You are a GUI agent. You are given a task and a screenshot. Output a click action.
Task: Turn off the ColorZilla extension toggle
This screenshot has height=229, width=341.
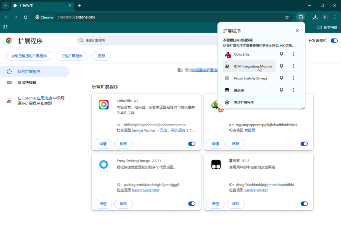coord(191,144)
